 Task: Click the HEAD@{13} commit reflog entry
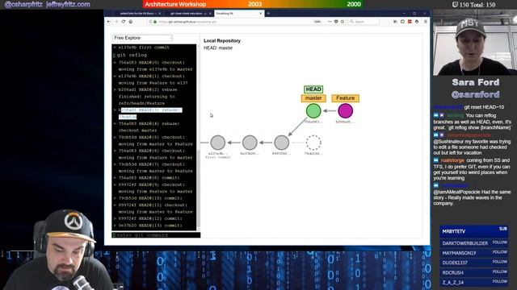point(148,226)
